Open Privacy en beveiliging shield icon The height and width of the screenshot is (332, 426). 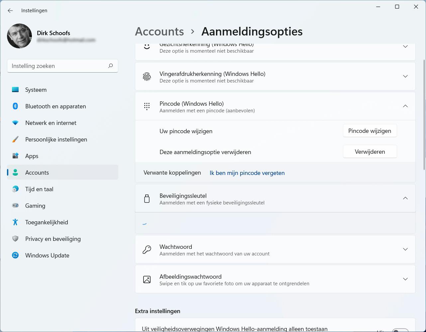pos(15,239)
